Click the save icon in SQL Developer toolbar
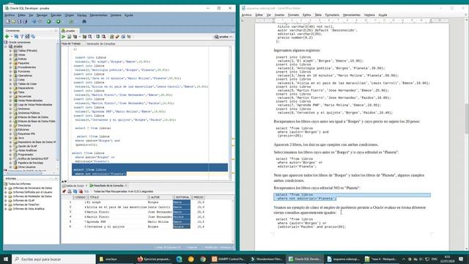Screen dimensions: 469x264 pos(20,21)
